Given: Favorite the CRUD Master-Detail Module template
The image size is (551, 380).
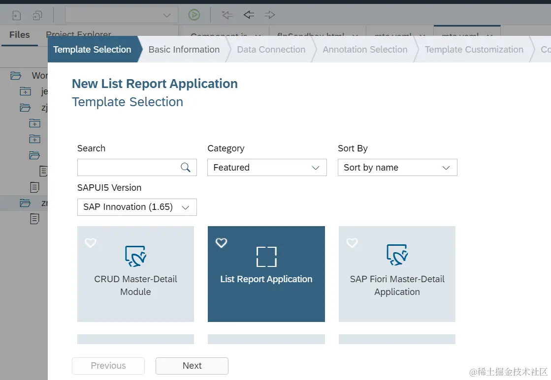Looking at the screenshot, I should (x=90, y=243).
